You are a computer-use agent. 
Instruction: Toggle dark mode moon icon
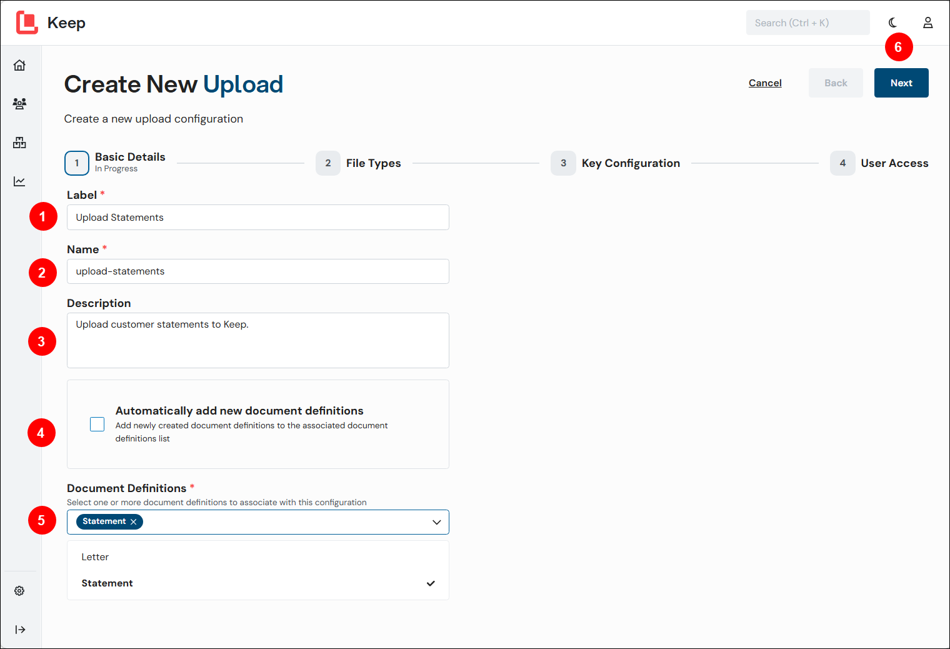(x=892, y=23)
